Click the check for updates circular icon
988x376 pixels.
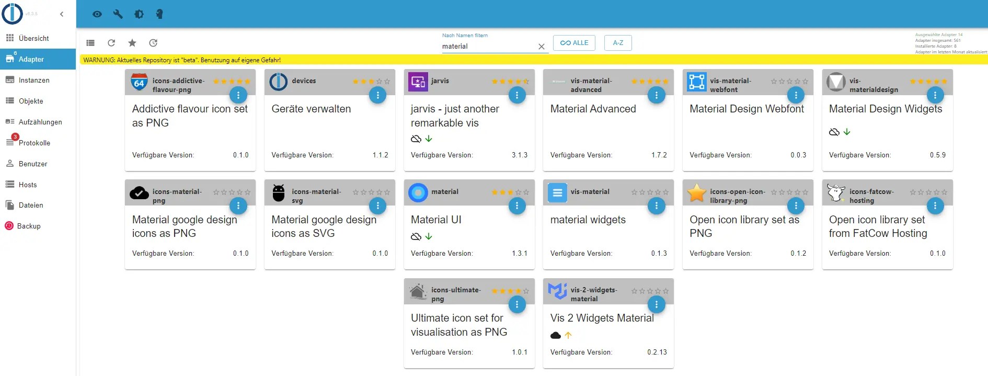point(153,43)
